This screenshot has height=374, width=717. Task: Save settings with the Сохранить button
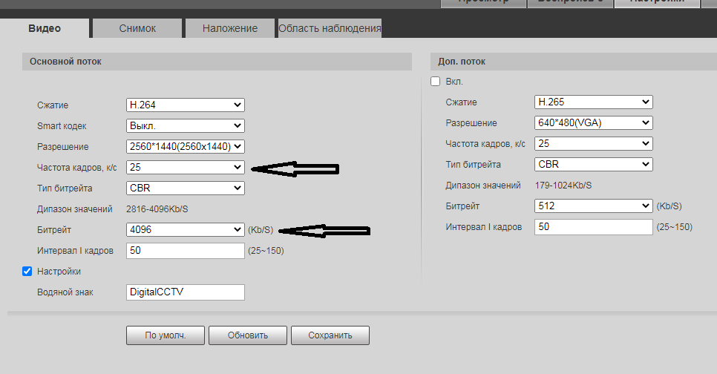tap(330, 335)
